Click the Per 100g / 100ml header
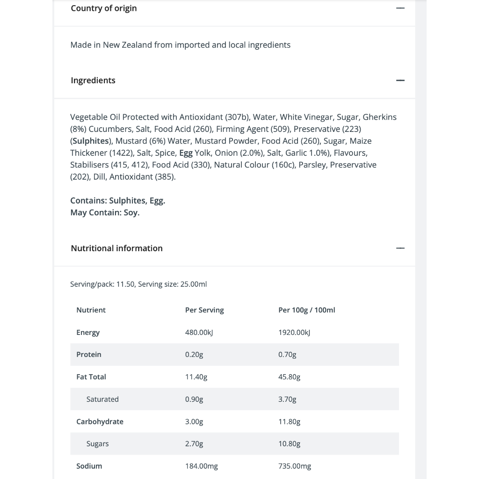The height and width of the screenshot is (479, 479). tap(307, 310)
